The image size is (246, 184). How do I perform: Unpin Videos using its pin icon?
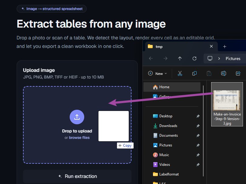pyautogui.click(x=198, y=165)
